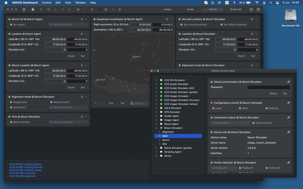Expand the CCD File Simulator tree node
Screen dimensions: 303x189
click(156, 80)
